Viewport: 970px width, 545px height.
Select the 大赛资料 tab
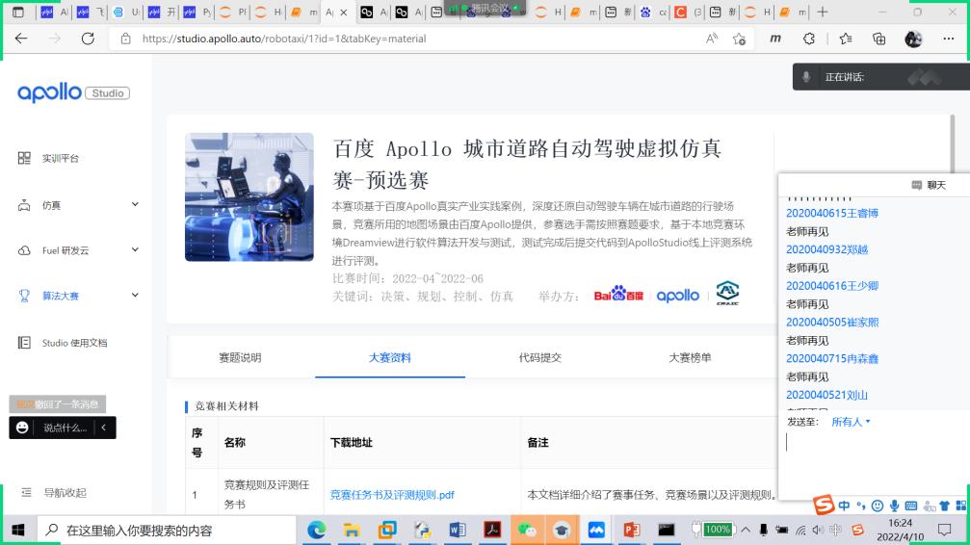(x=390, y=357)
